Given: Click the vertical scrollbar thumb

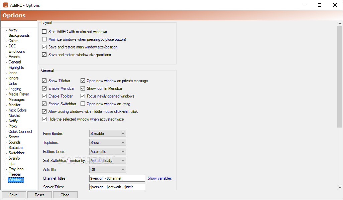Looking at the screenshot, I should 340,76.
